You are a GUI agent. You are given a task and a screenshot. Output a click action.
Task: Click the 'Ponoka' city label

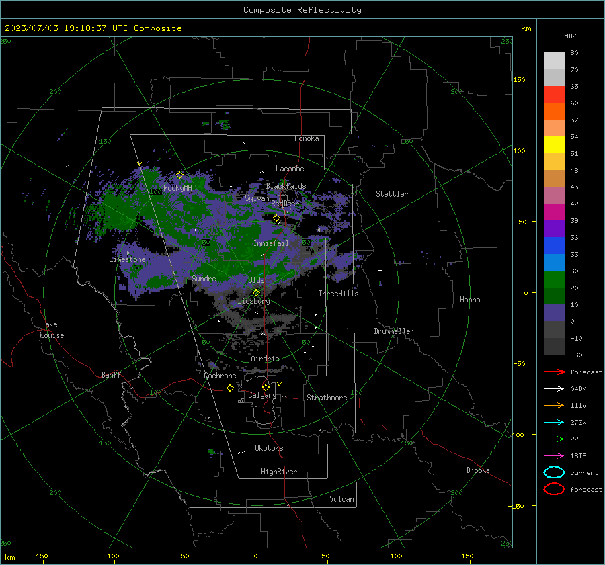307,138
